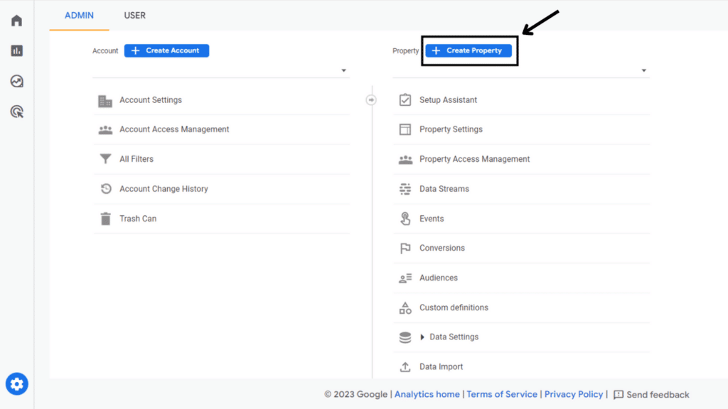
Task: Expand the Data Settings section
Action: point(422,337)
